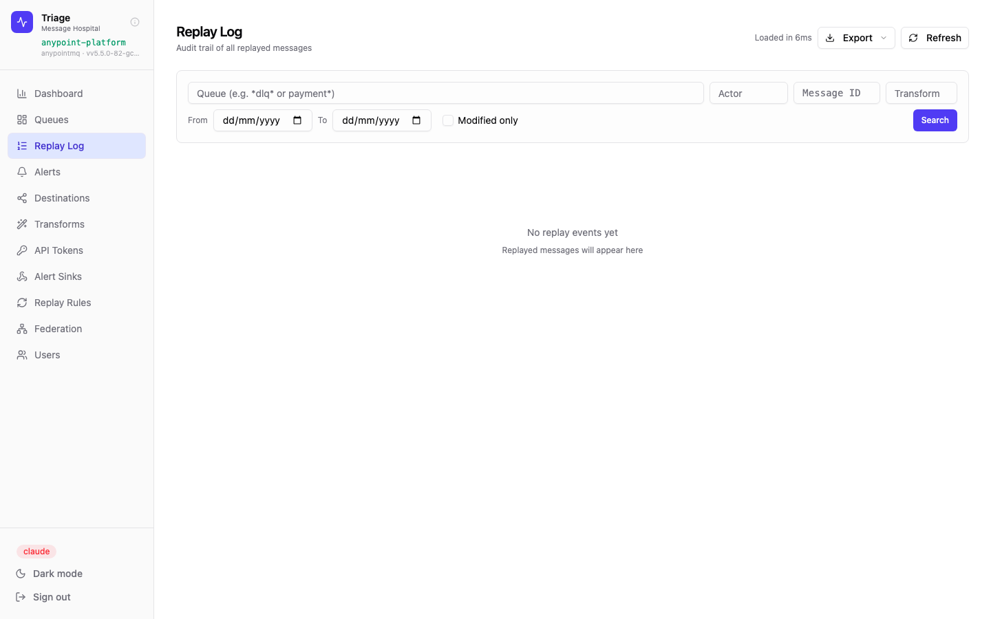
Task: Go to API Tokens
Action: pyautogui.click(x=76, y=250)
